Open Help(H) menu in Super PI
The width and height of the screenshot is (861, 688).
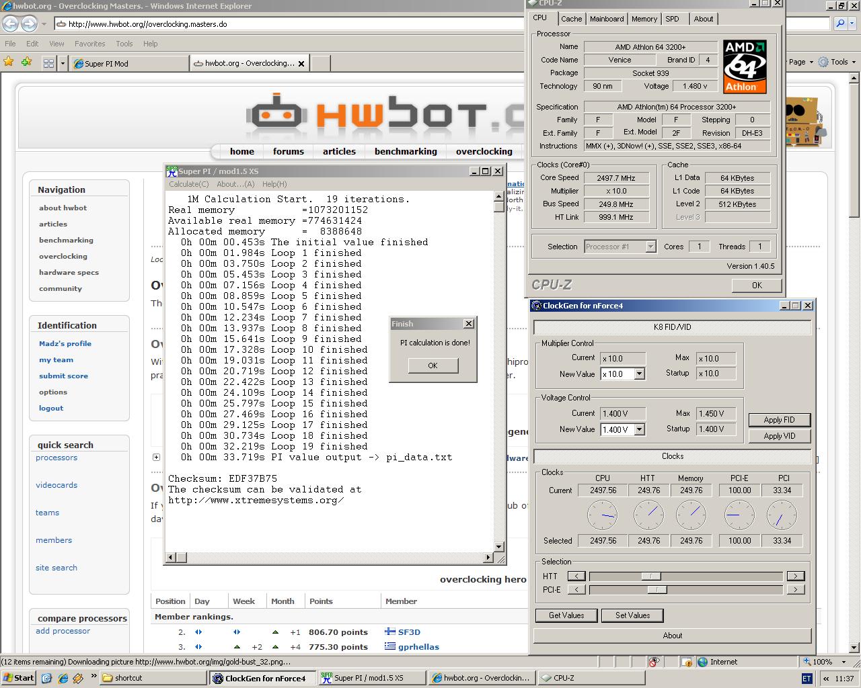(x=274, y=184)
